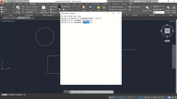The image size is (177, 99).
Task: Open Notepad File menu
Action: [x=62, y=16]
